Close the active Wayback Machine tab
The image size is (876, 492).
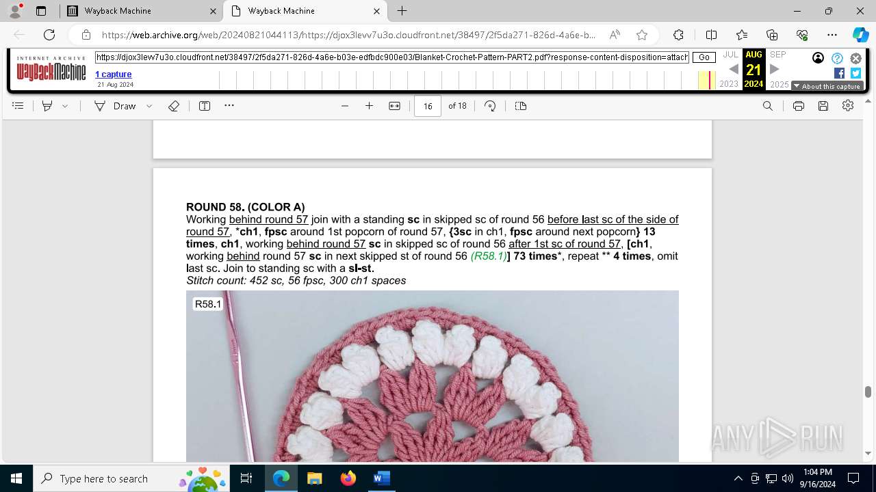click(x=377, y=11)
